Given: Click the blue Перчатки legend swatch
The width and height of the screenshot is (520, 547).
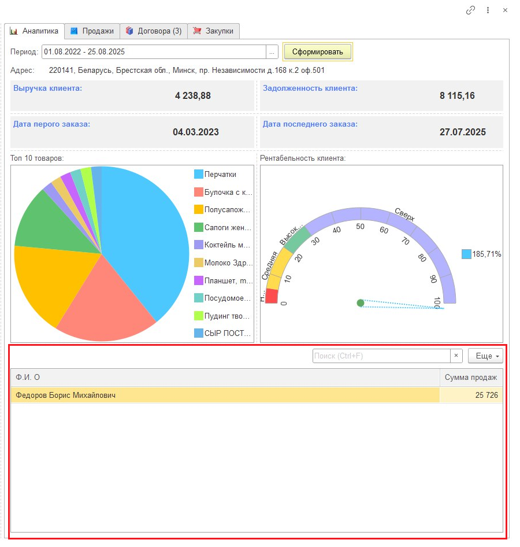Looking at the screenshot, I should click(x=198, y=174).
